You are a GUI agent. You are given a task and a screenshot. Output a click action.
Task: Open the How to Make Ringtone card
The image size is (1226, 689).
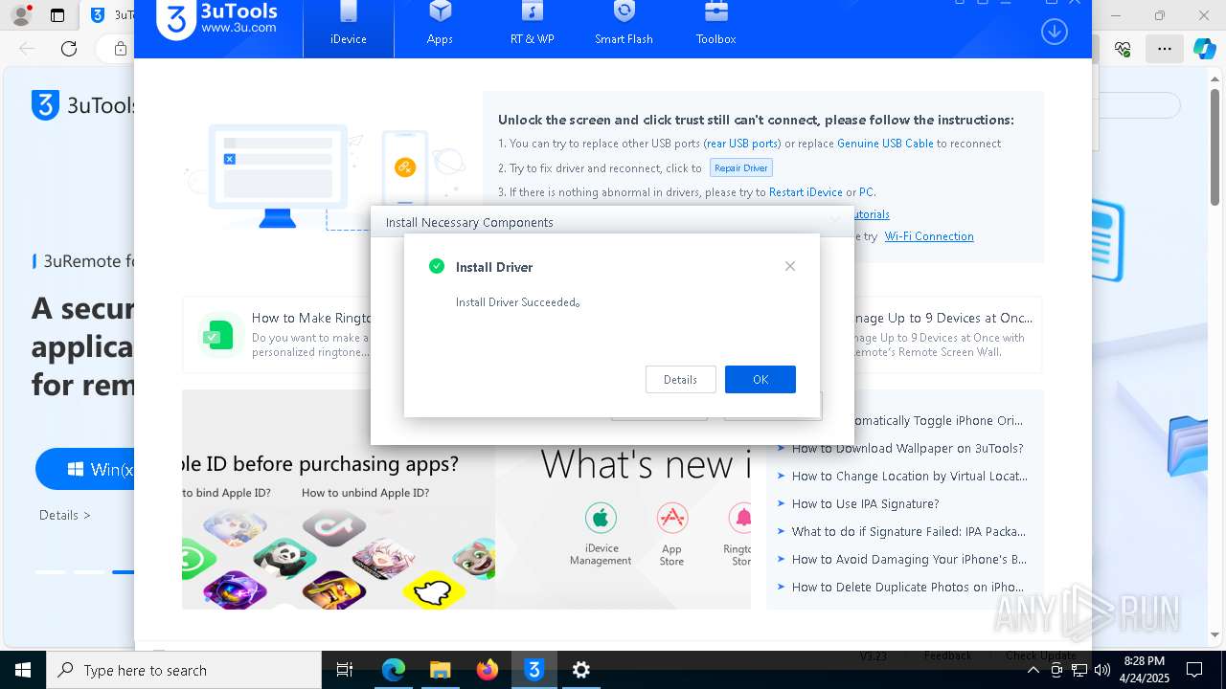(278, 335)
